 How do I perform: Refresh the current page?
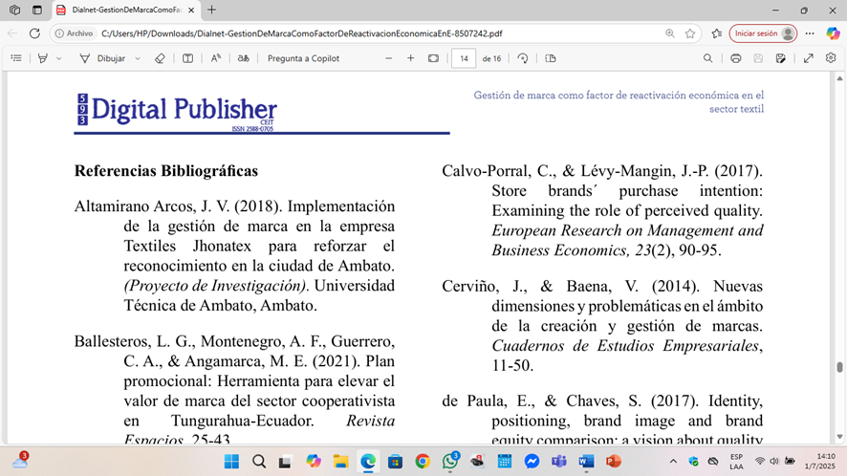(x=34, y=33)
